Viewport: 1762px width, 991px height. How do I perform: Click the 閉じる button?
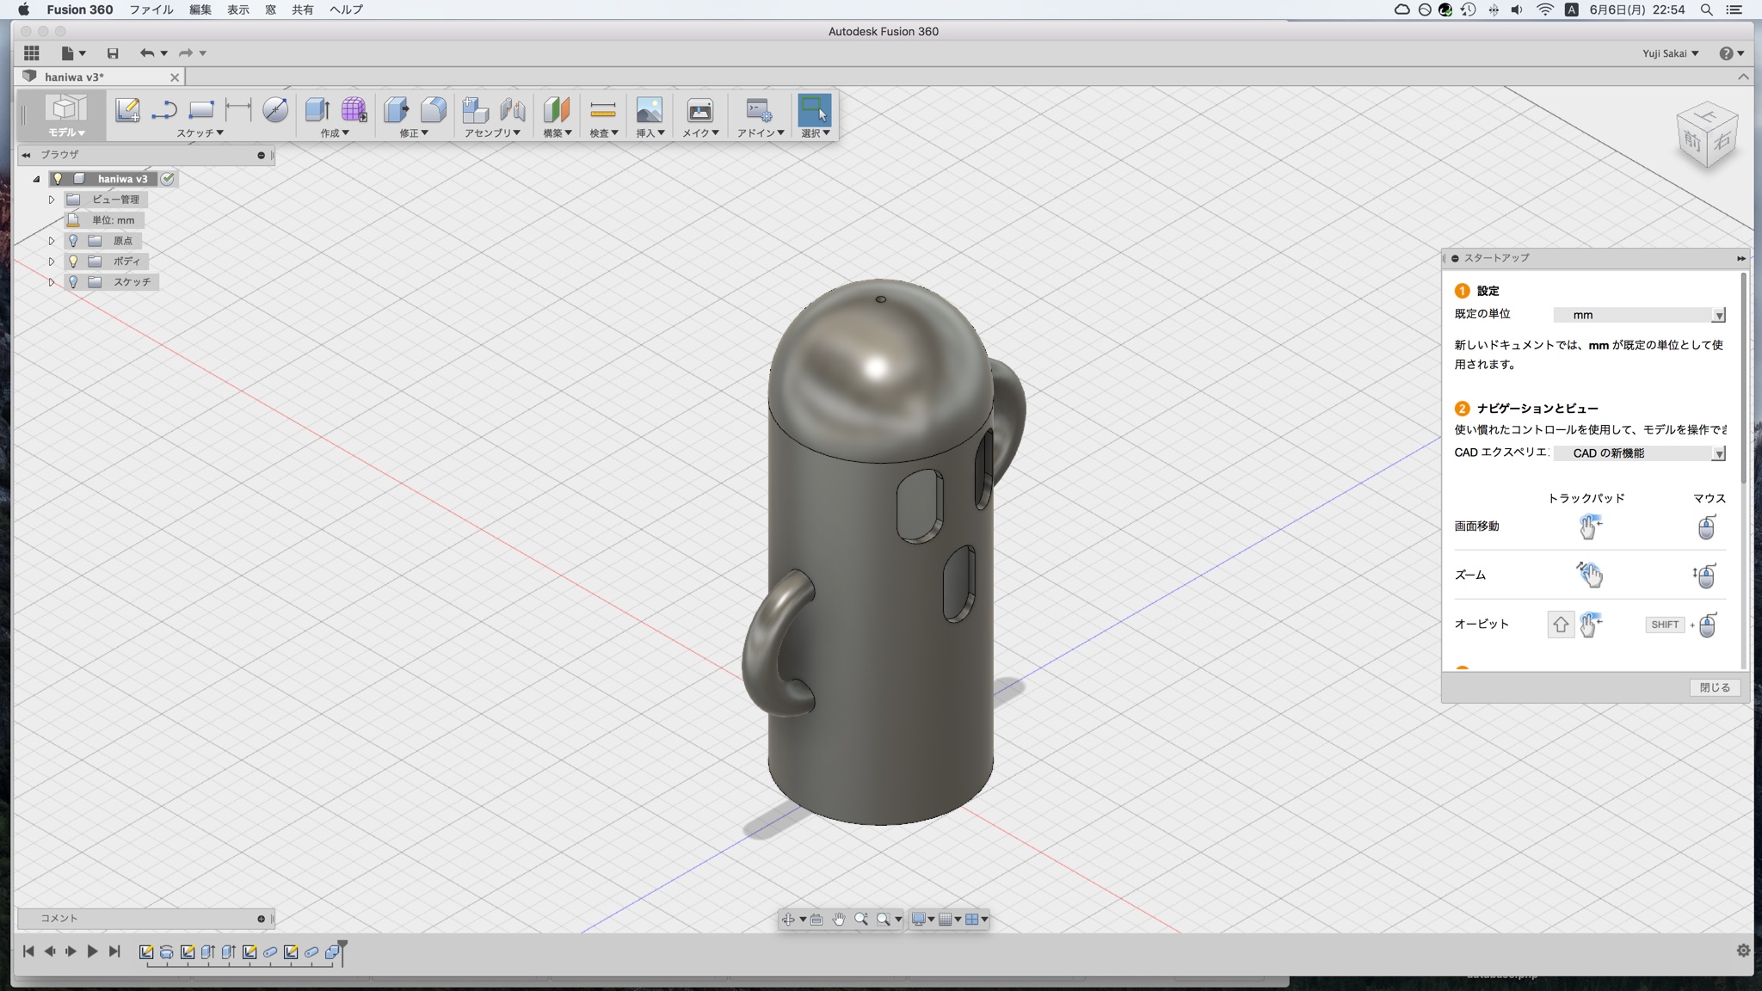(1714, 687)
